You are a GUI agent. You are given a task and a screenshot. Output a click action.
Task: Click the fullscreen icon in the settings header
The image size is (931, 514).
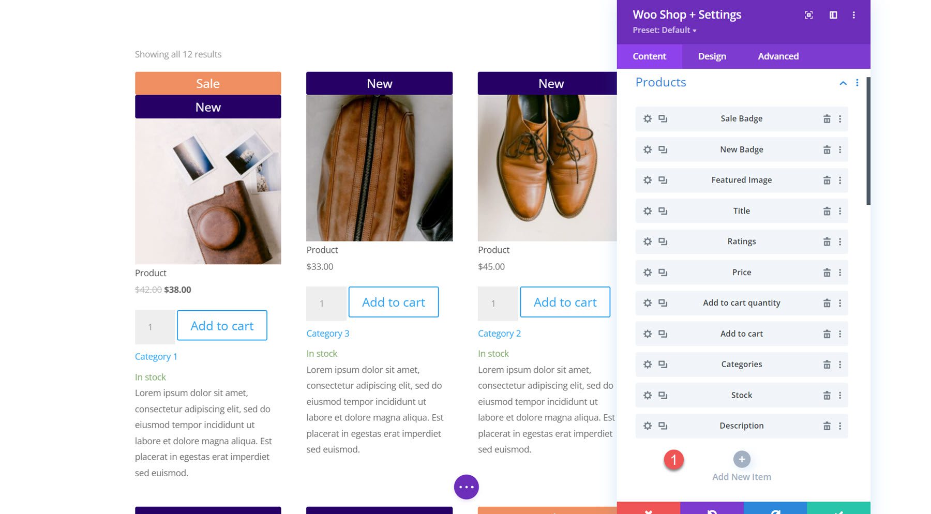point(808,15)
